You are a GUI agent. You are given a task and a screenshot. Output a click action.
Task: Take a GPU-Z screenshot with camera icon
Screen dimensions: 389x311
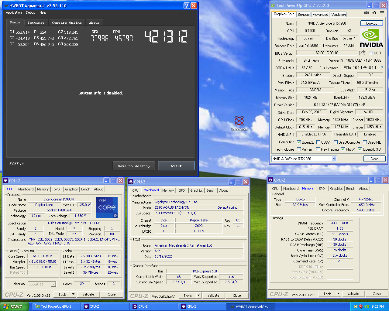pos(367,13)
